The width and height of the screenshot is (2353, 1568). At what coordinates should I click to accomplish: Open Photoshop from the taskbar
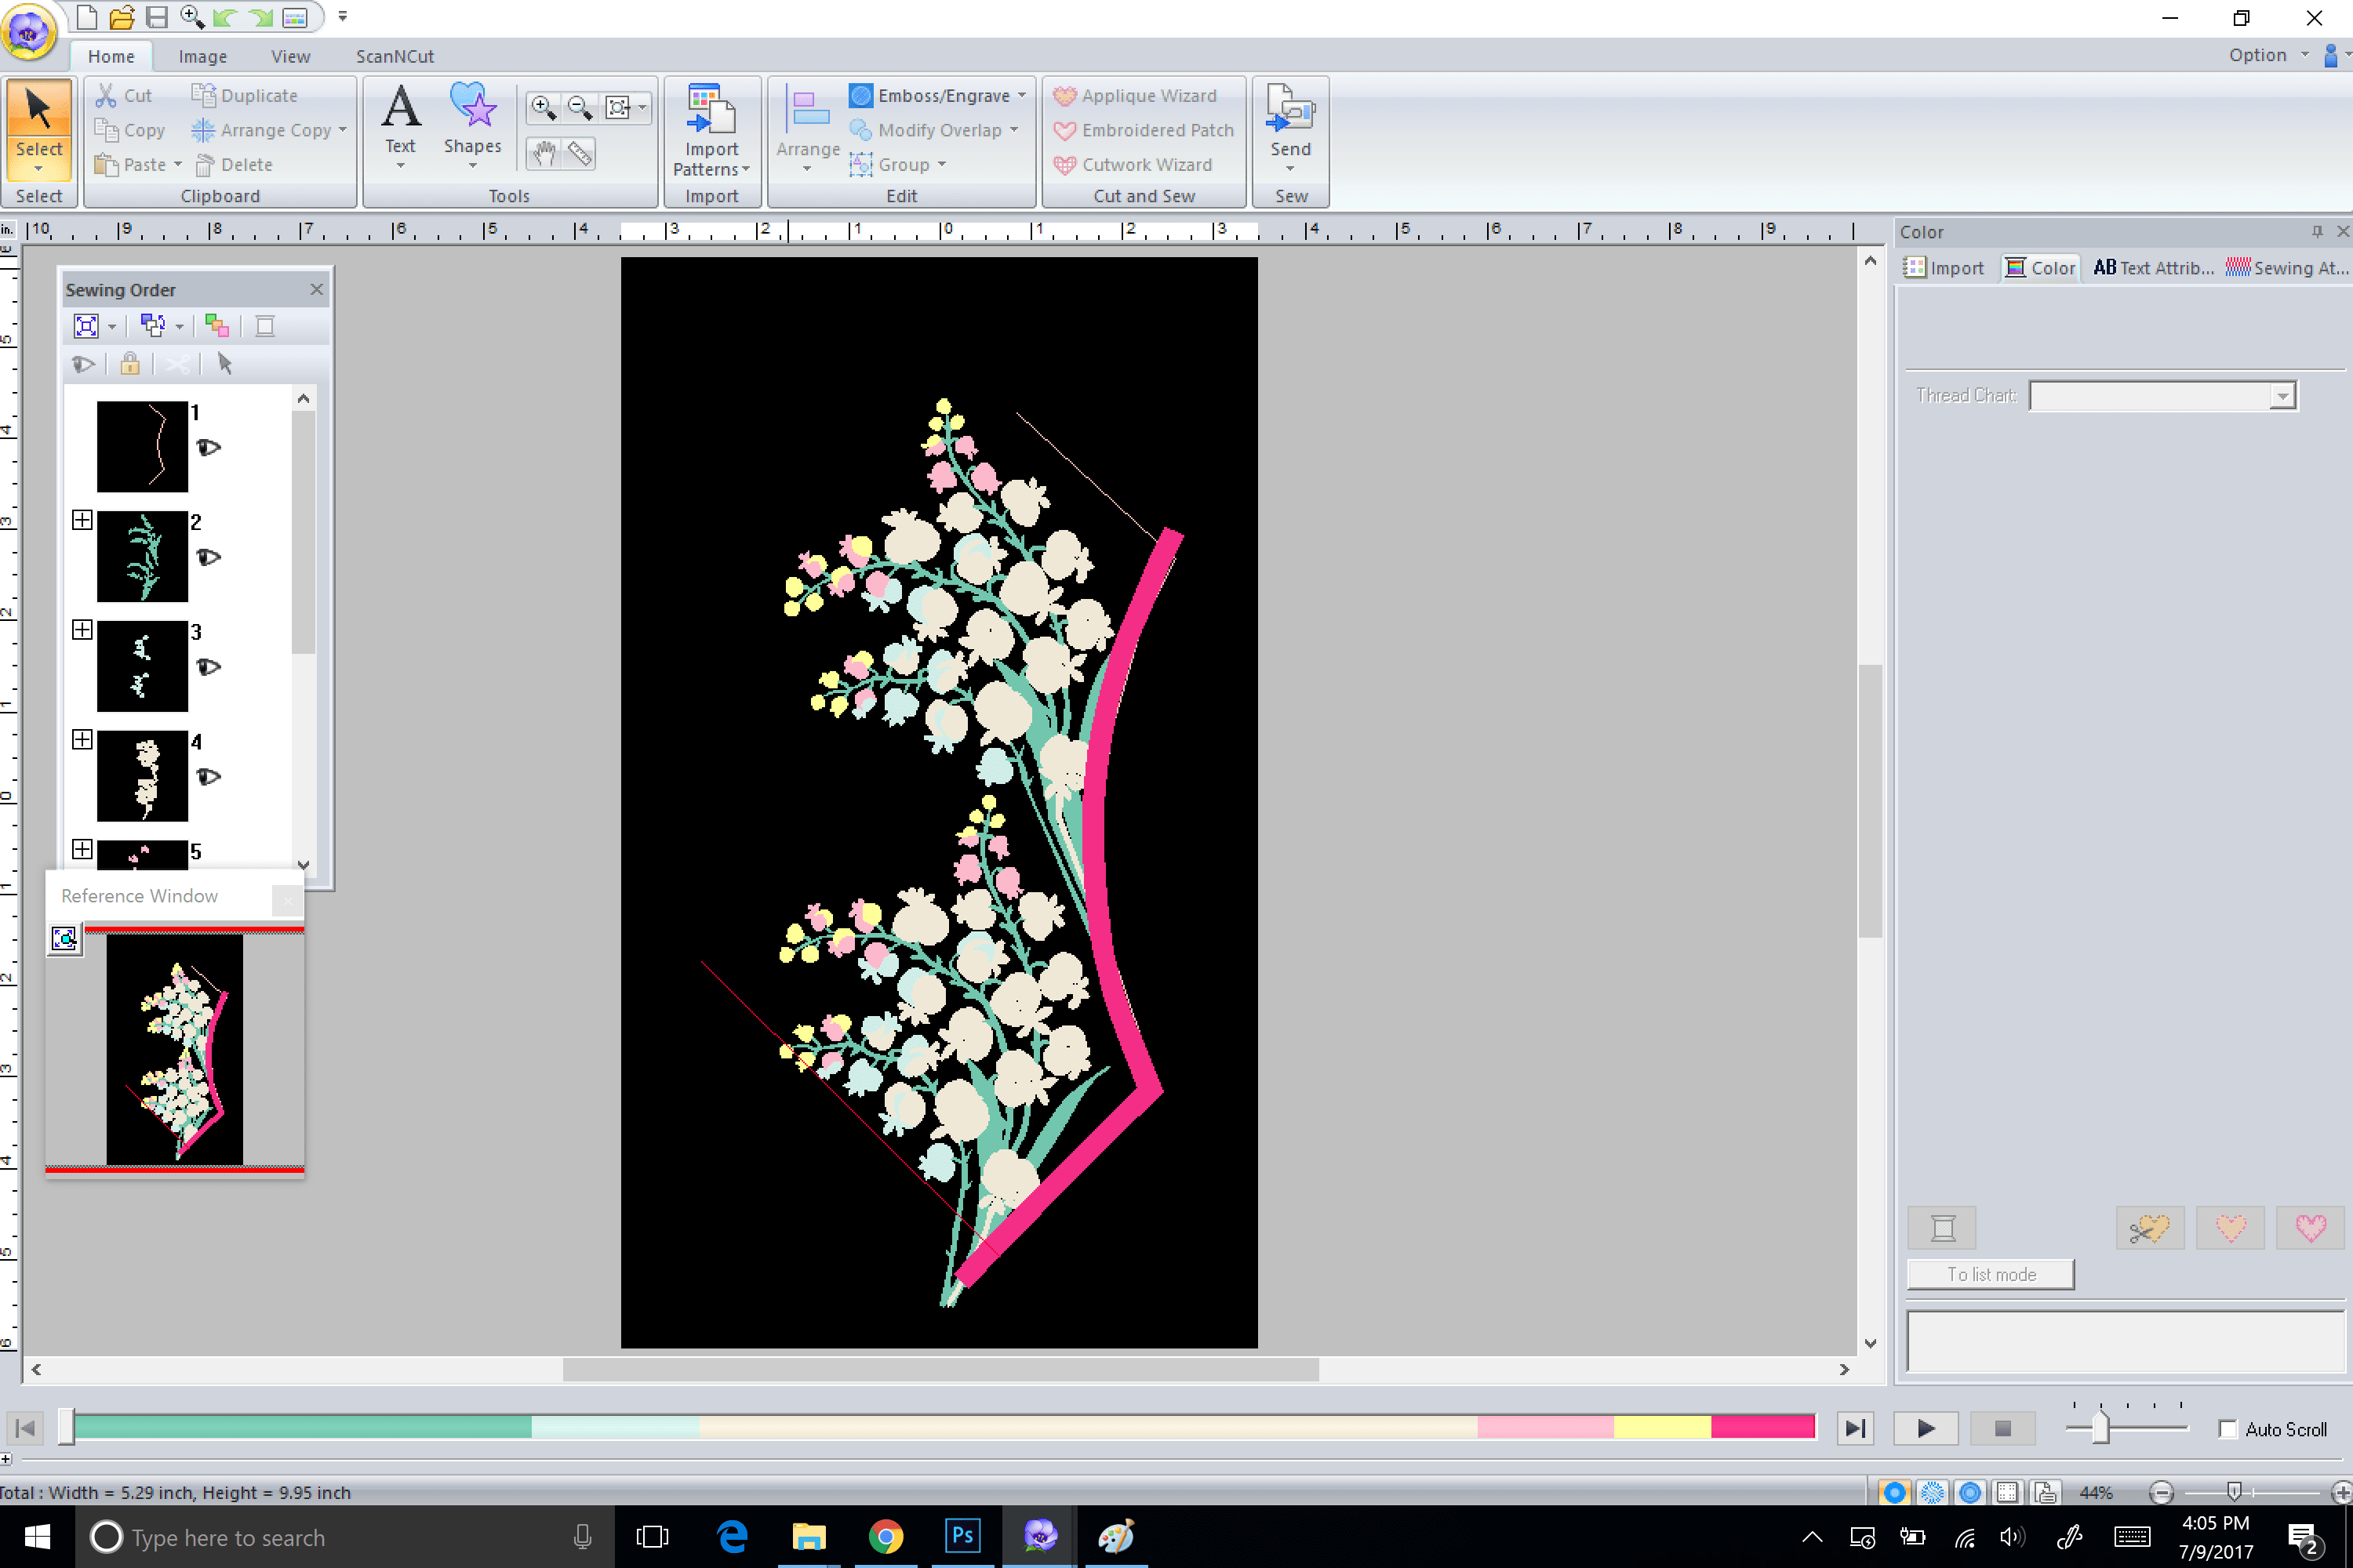pos(962,1536)
